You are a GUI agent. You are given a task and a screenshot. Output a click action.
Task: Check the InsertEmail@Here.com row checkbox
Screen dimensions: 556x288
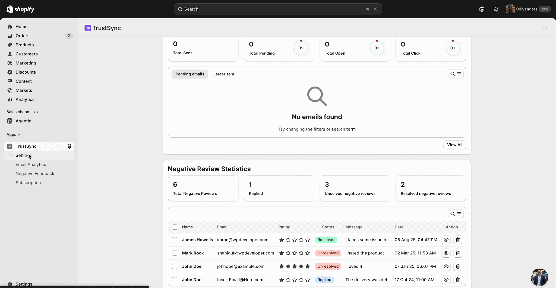point(175,280)
